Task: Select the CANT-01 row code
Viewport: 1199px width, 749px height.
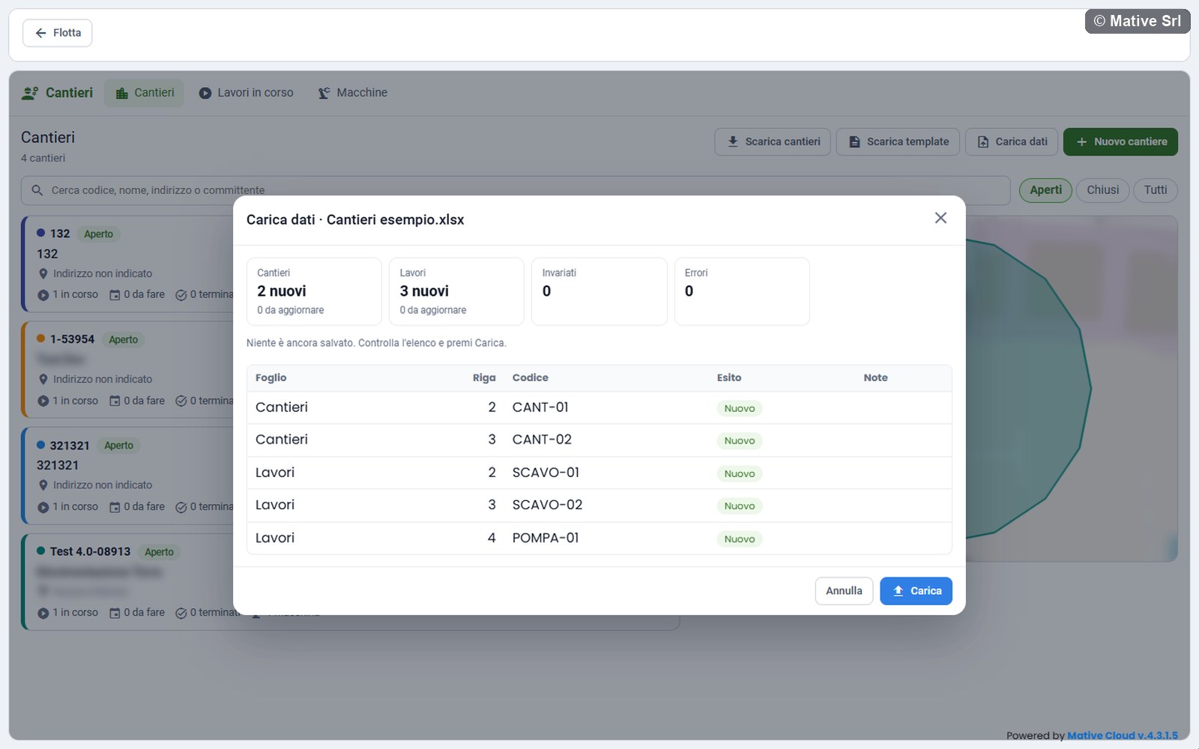Action: coord(540,407)
